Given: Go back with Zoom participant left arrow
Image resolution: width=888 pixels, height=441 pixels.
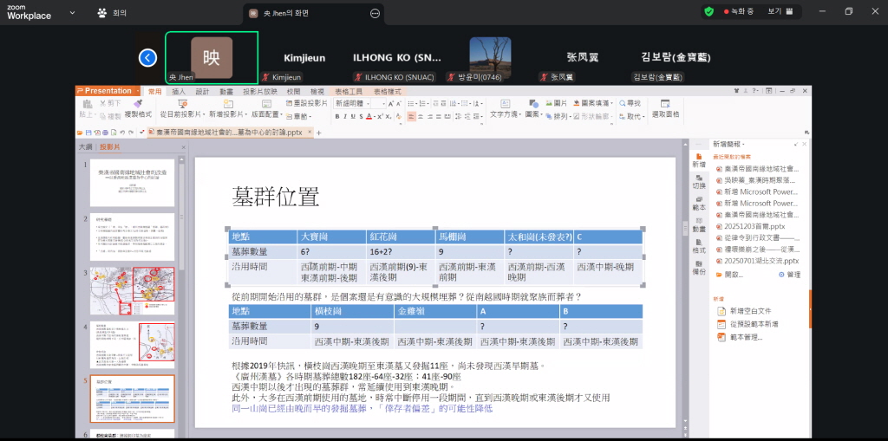Looking at the screenshot, I should (x=148, y=57).
